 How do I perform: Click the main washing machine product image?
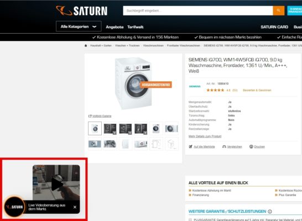click(x=133, y=83)
